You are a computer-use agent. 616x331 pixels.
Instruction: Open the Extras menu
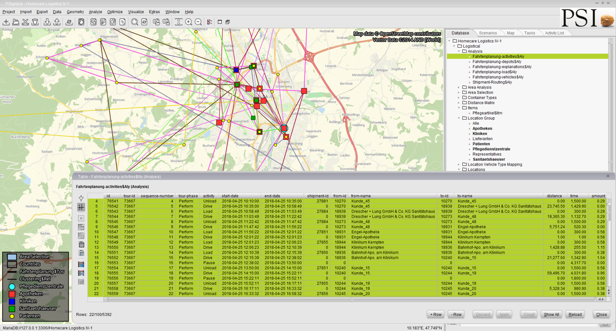(154, 12)
